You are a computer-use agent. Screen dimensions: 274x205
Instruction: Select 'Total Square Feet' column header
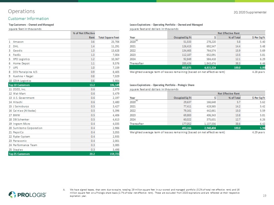[109, 38]
